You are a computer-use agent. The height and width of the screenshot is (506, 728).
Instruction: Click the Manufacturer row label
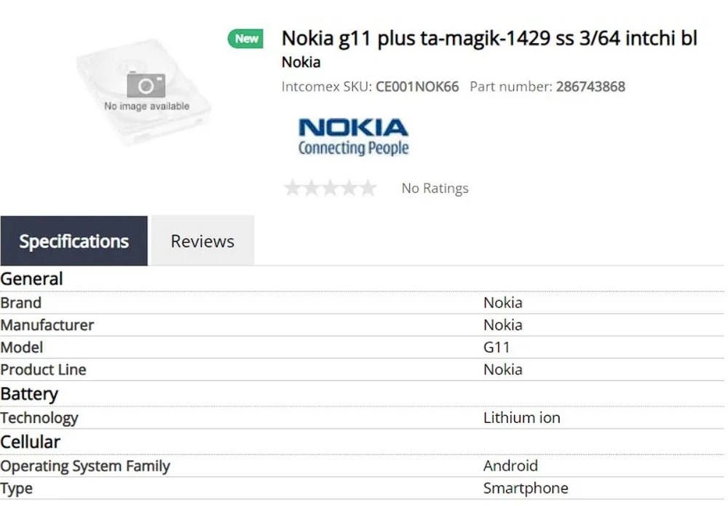click(x=47, y=325)
